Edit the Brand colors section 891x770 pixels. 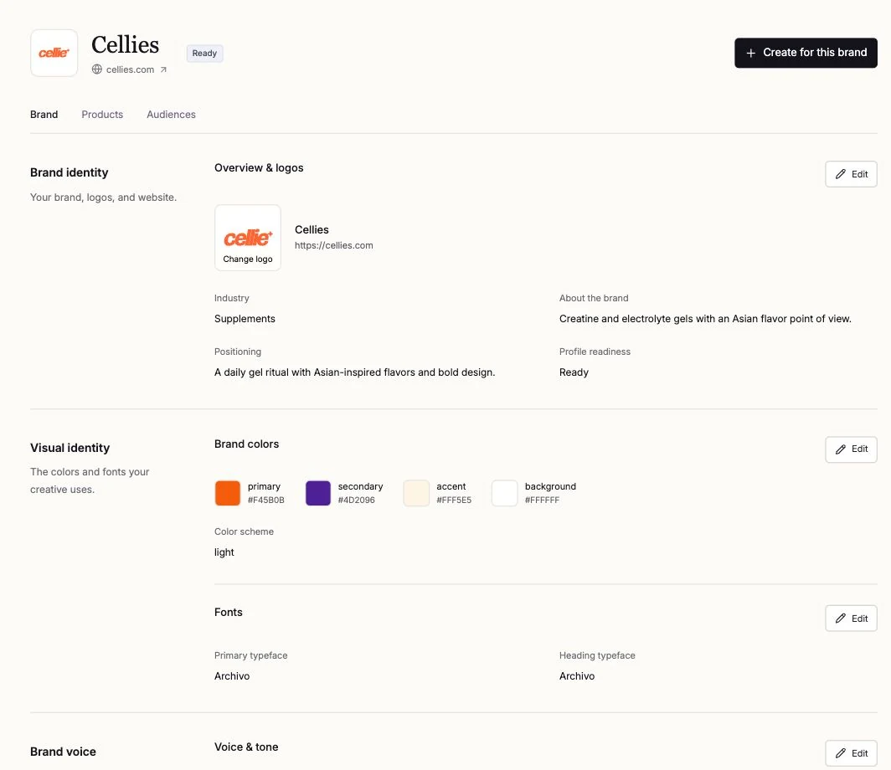pos(851,449)
